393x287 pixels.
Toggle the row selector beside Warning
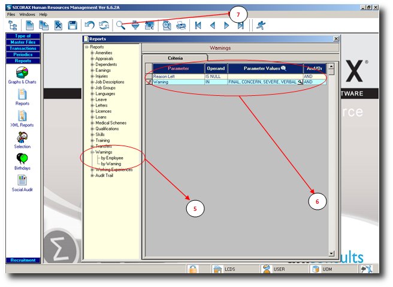point(148,82)
